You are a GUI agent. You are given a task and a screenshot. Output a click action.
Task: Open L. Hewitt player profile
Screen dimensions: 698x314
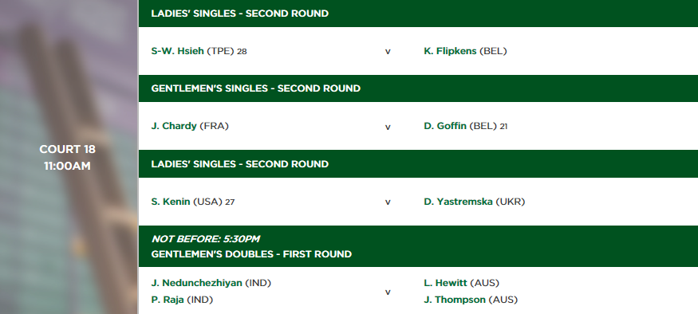[x=445, y=283]
